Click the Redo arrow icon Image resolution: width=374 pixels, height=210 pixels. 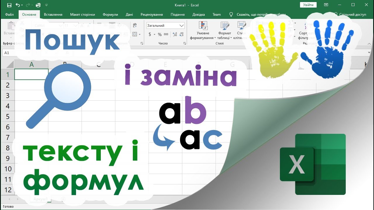(x=28, y=5)
